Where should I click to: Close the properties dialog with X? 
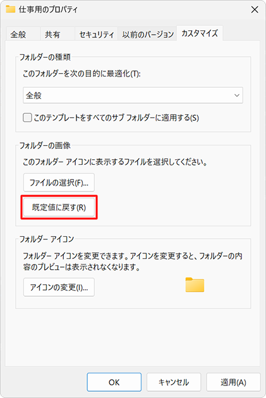tap(255, 9)
